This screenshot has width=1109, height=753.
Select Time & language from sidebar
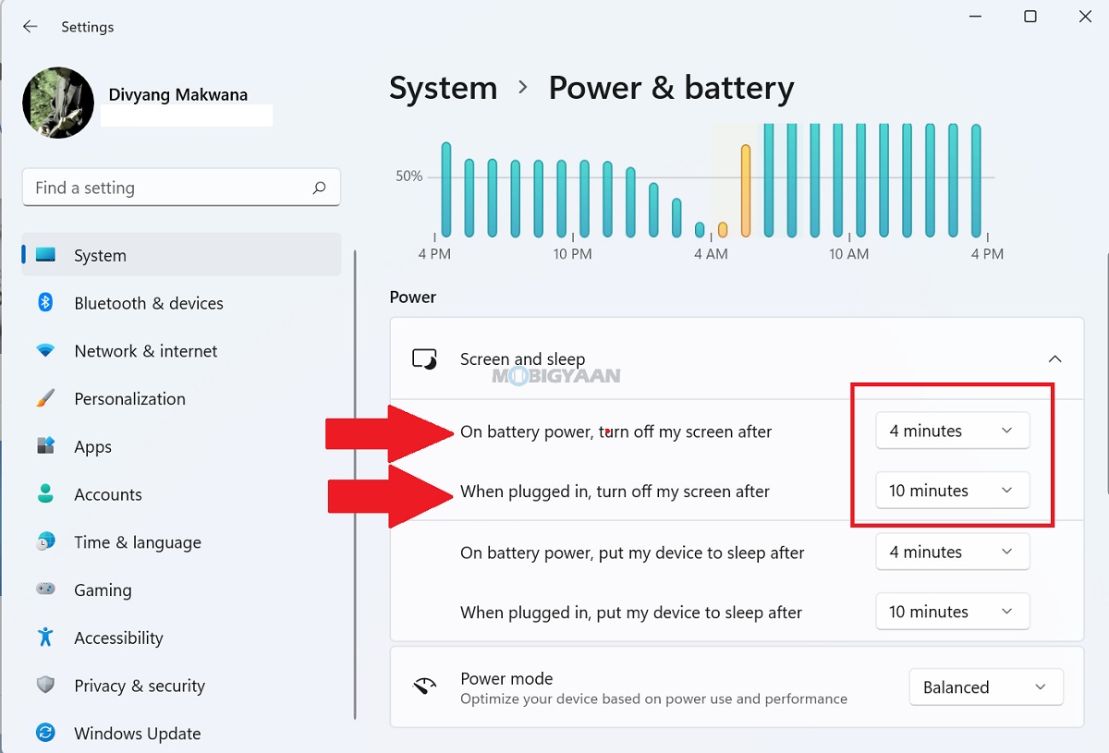point(139,542)
